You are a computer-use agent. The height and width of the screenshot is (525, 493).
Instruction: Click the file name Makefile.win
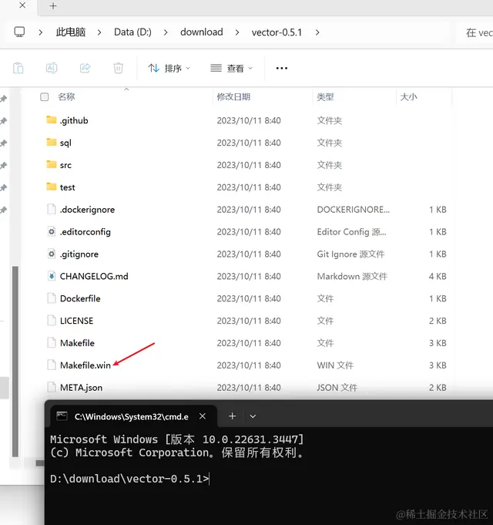86,365
